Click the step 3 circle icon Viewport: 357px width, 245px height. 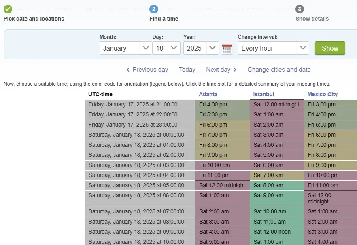tap(300, 9)
